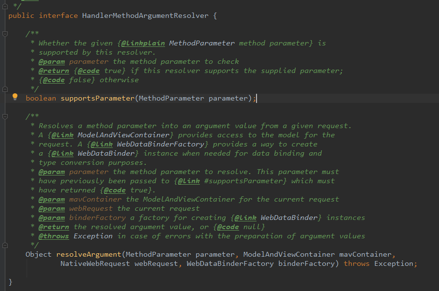Toggle fold marker at end of resolveArgument Javadoc
The height and width of the screenshot is (291, 439).
pyautogui.click(x=5, y=246)
